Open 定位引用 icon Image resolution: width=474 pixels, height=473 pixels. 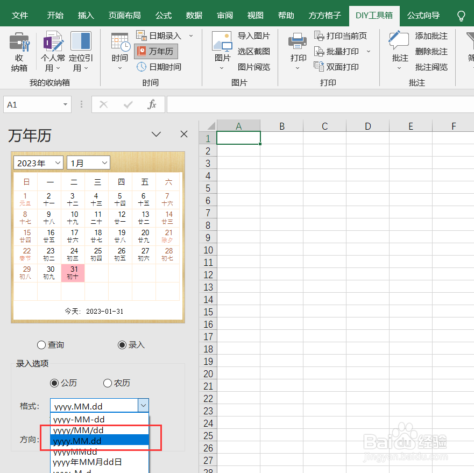[x=81, y=41]
